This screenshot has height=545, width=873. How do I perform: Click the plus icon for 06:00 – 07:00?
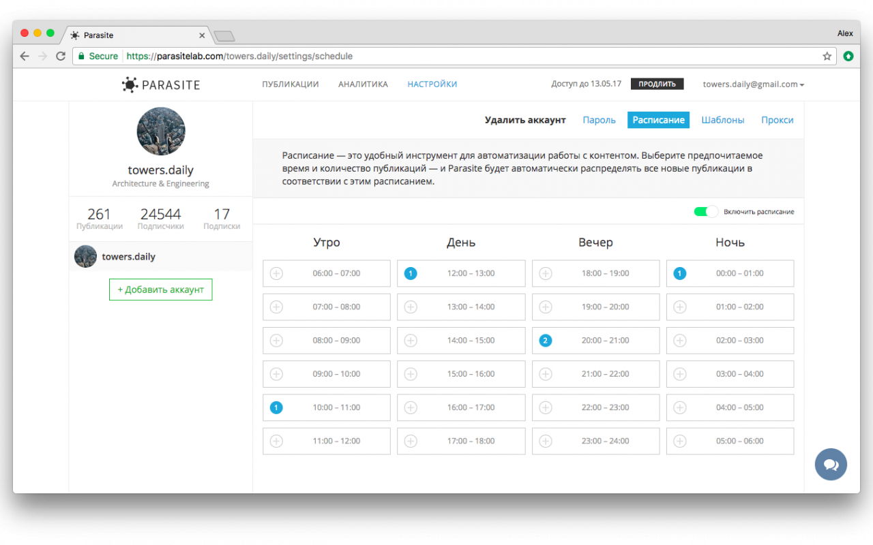coord(276,273)
